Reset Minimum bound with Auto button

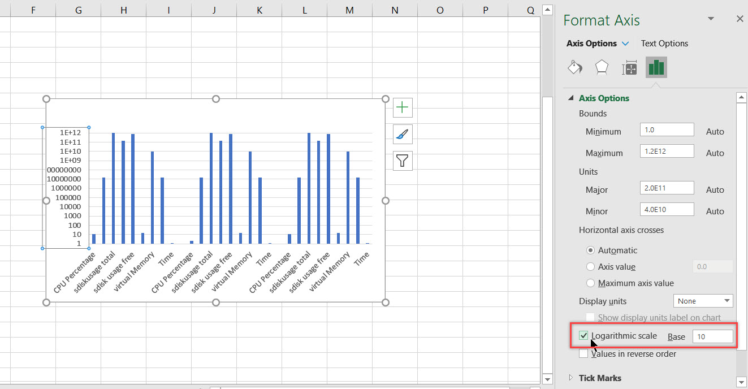(x=715, y=131)
